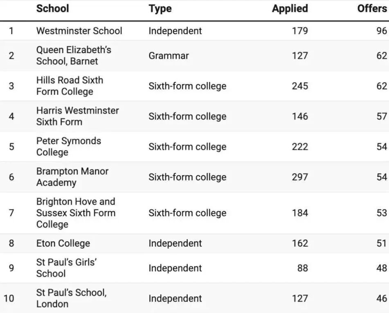Select Queen Elizabeth's School, Barnet entry
Image resolution: width=389 pixels, height=313 pixels.
74,55
